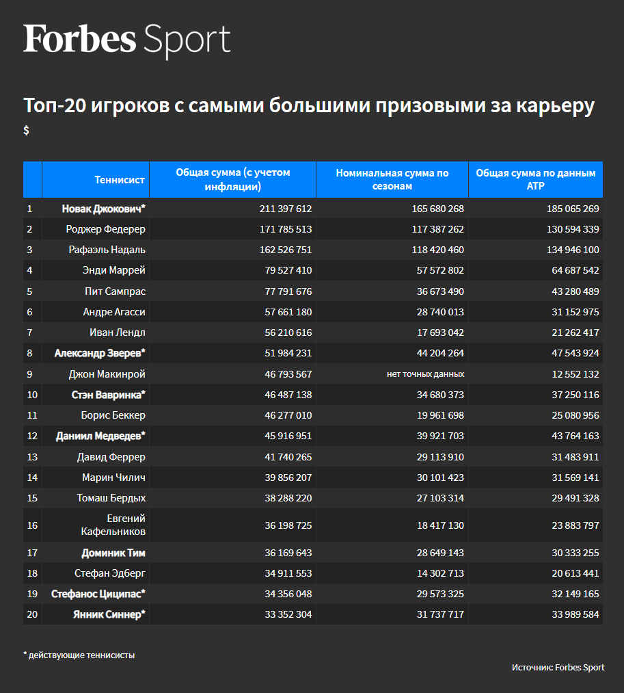Click value 211 397 612 cell
Viewport: 624px width, 693px height.
[285, 209]
